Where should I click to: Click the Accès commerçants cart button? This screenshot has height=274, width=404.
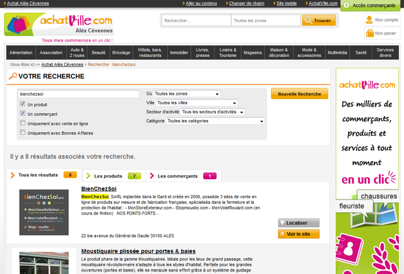pos(371,6)
